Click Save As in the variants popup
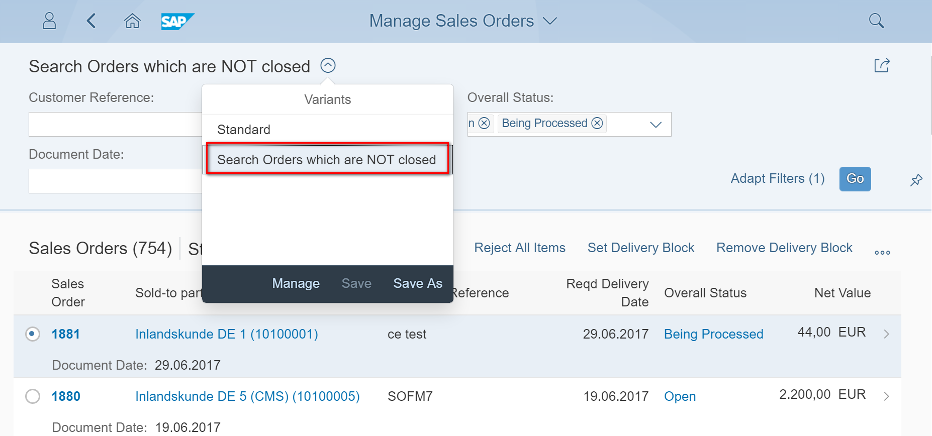932x436 pixels. [x=418, y=283]
